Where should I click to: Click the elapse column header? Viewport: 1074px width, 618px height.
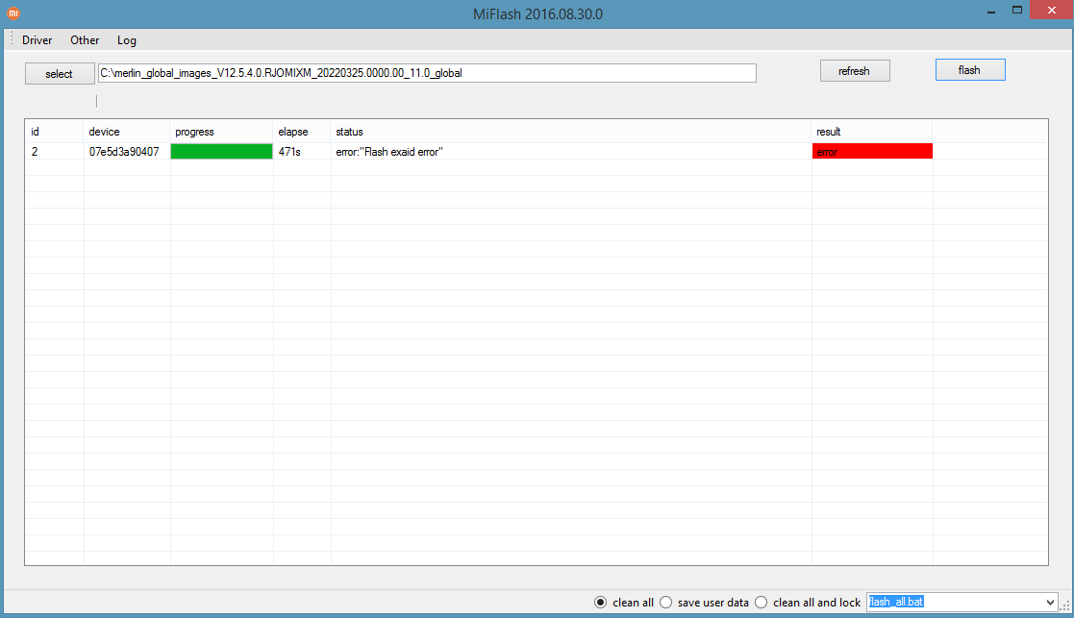tap(302, 132)
